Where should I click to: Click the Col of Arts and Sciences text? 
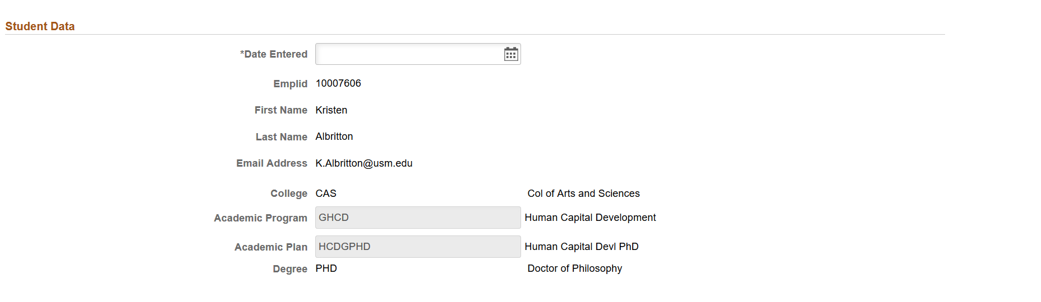pos(583,194)
